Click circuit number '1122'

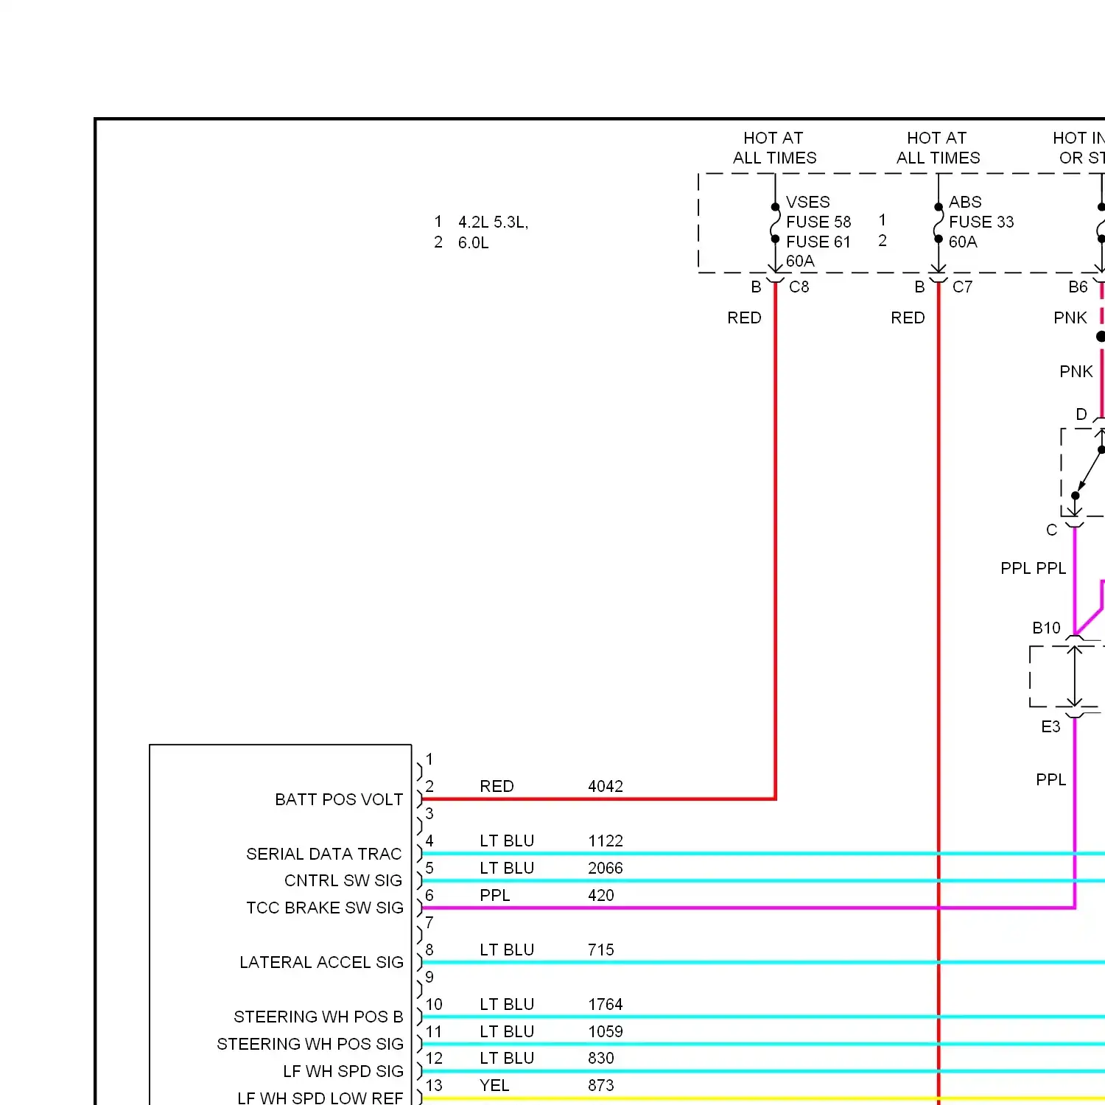(606, 841)
